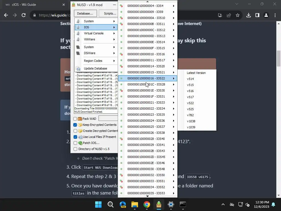Image resolution: width=281 pixels, height=211 pixels.
Task: Click the Wii icon beside Virtual Console
Action: point(78,33)
